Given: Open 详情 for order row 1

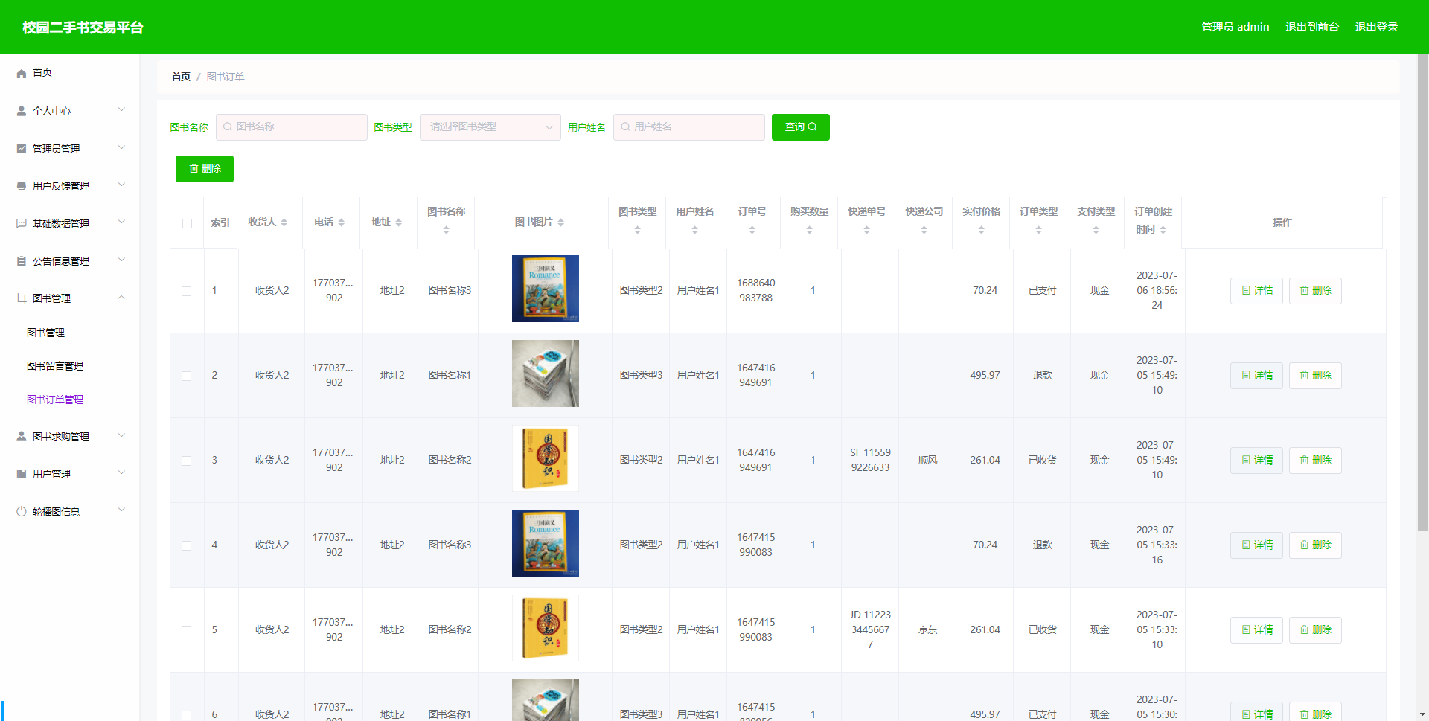Looking at the screenshot, I should (1256, 291).
